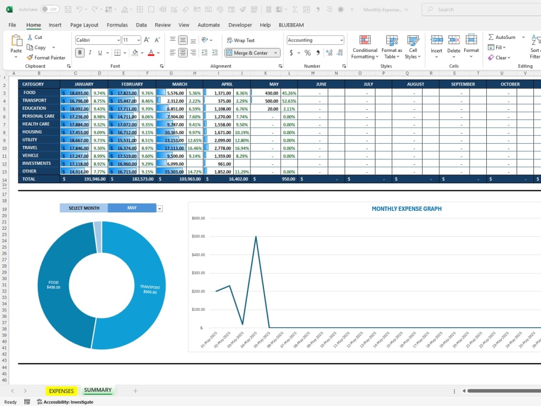Viewport: 541px width, 406px height.
Task: Open the SELECT MONTH dropdown arrow
Action: click(159, 208)
